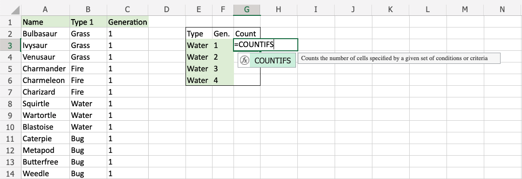
Task: Select column G header
Action: pos(247,10)
